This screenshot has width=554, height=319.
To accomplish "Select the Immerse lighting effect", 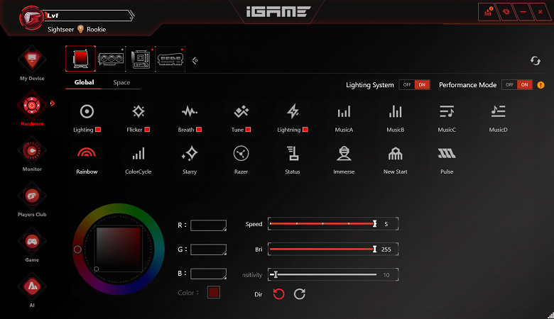I will pyautogui.click(x=344, y=154).
